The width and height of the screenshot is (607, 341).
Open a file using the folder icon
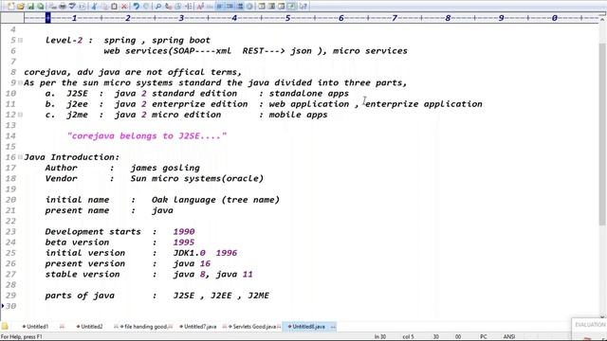pyautogui.click(x=21, y=7)
